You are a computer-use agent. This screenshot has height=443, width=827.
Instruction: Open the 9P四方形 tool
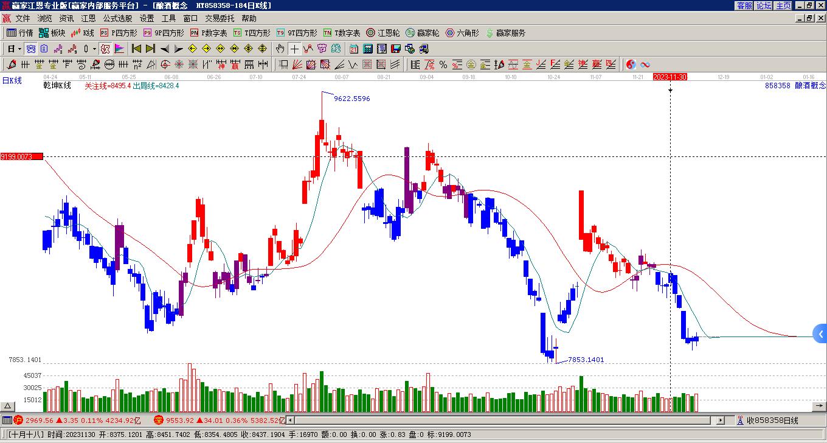(164, 33)
